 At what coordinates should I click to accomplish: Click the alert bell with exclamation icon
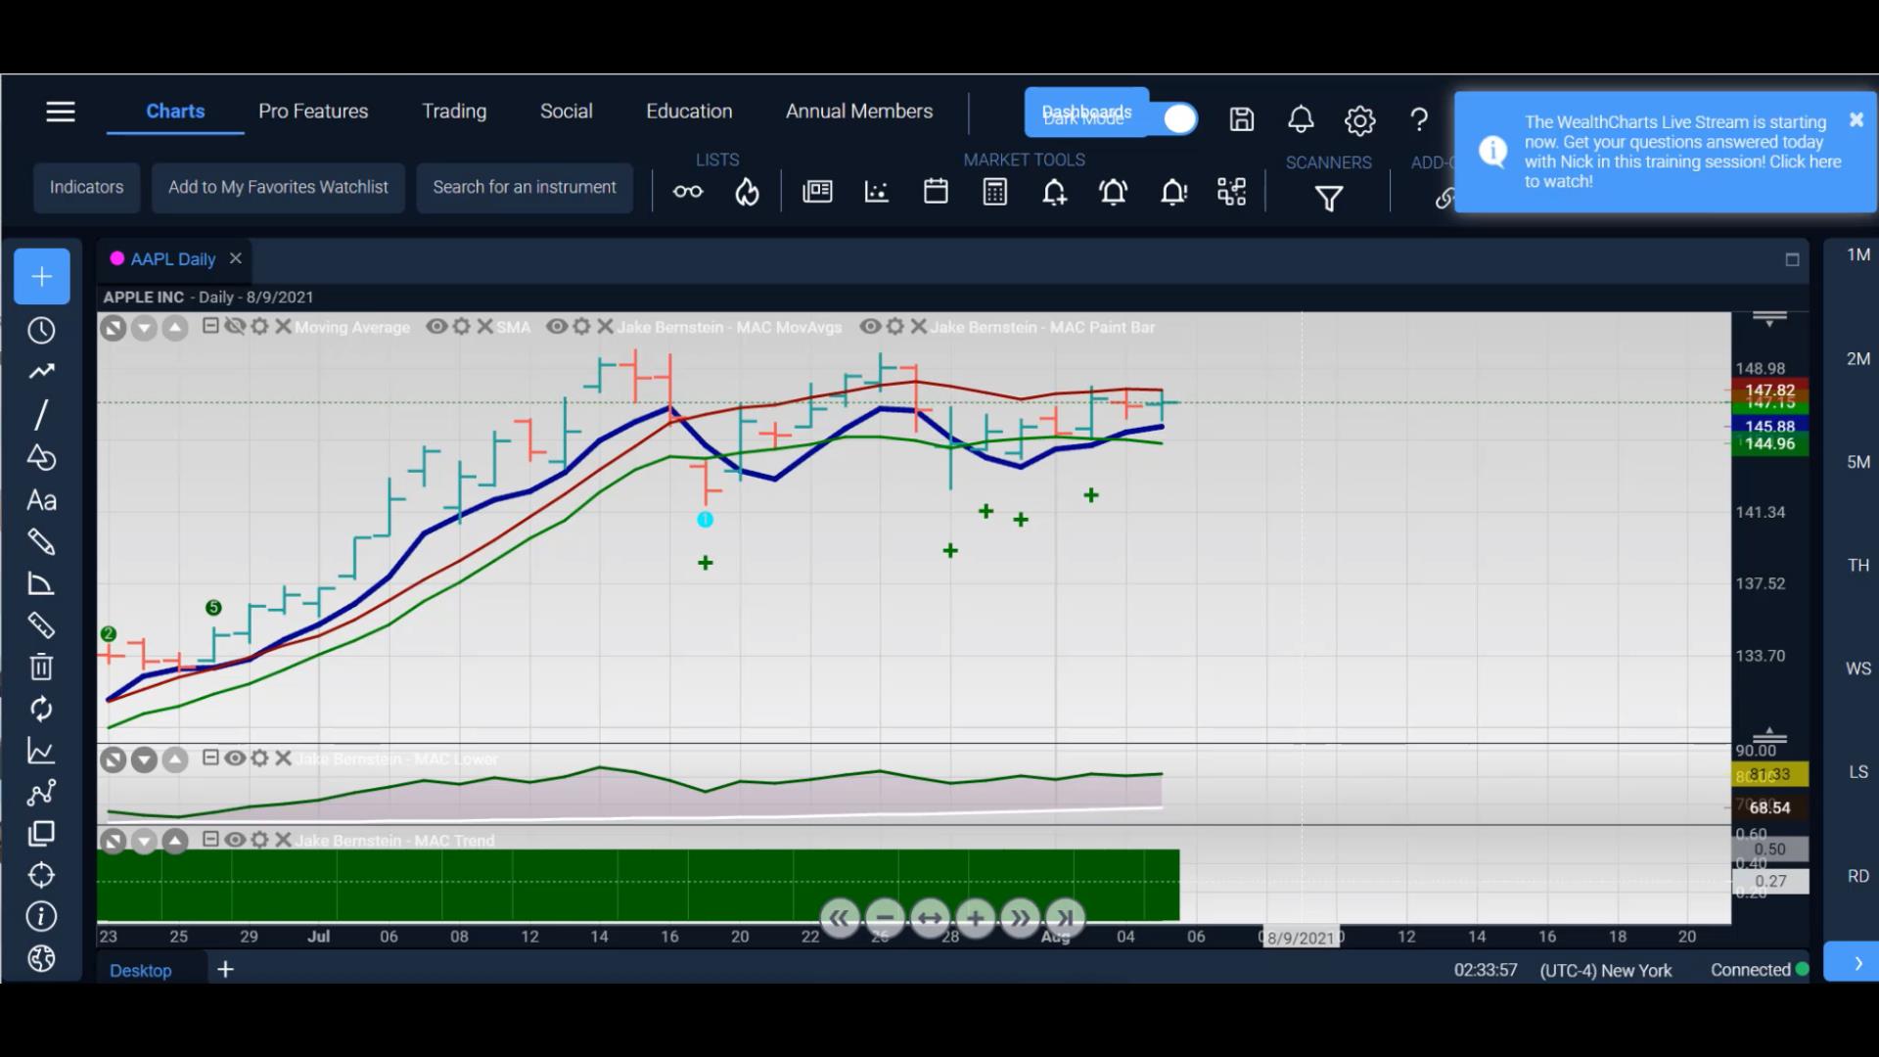point(1172,192)
